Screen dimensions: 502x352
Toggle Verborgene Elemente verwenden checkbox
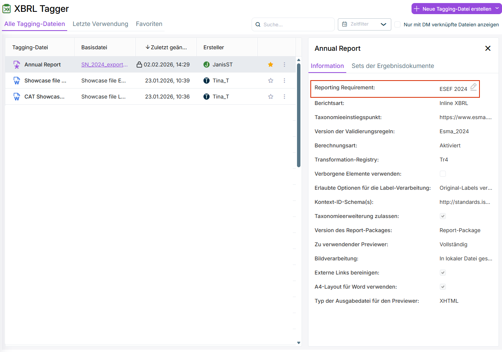click(443, 174)
